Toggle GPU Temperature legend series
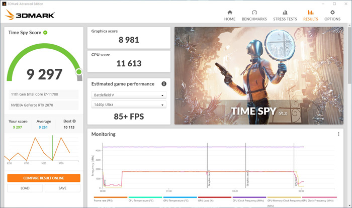This screenshot has height=208, width=352. coord(180,199)
